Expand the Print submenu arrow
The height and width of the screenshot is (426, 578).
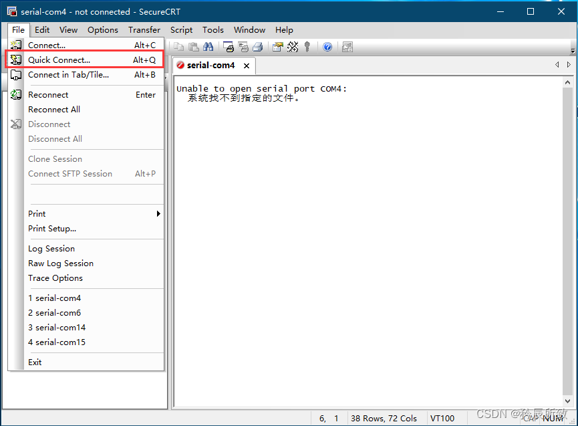(x=158, y=213)
